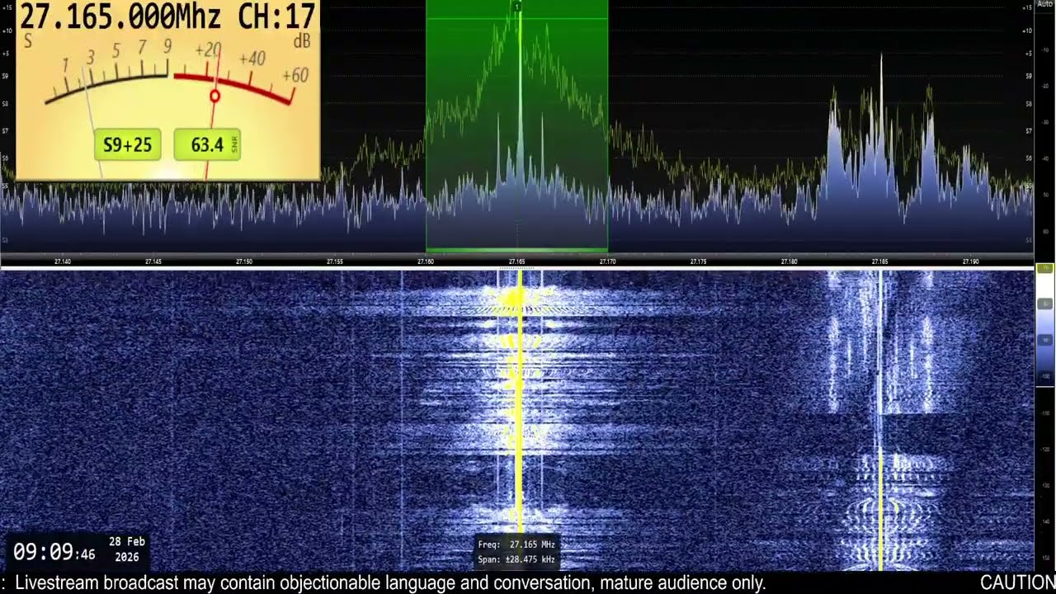Viewport: 1056px width, 594px height.
Task: Click the 27.160 frequency scale label
Action: click(425, 262)
